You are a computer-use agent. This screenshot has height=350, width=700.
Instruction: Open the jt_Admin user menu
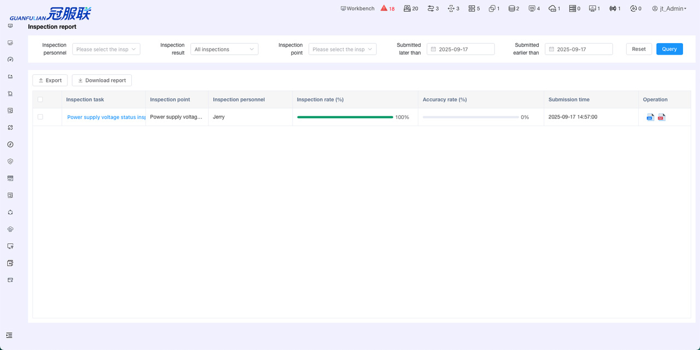pos(669,9)
